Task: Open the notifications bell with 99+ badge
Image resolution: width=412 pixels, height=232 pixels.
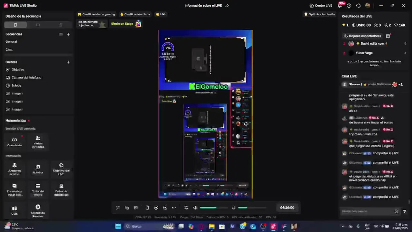Action: coord(340,5)
